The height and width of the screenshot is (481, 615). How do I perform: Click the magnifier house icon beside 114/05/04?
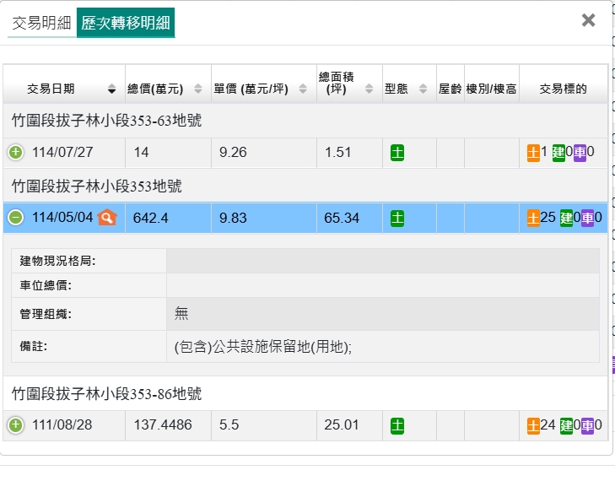tap(107, 218)
